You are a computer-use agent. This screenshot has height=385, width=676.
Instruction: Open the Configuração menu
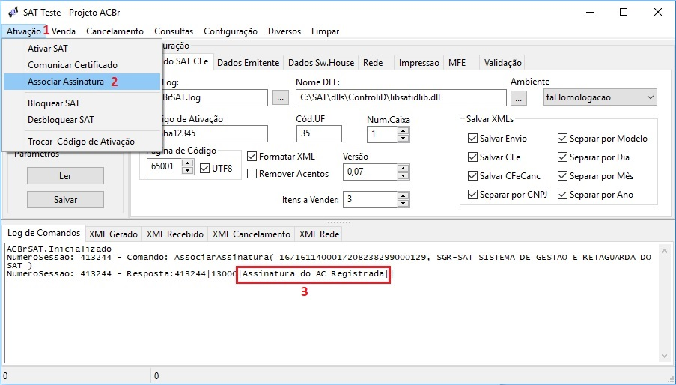231,31
